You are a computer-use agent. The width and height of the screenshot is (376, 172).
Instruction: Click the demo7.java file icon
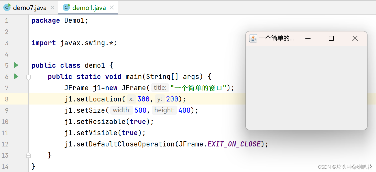click(7, 7)
